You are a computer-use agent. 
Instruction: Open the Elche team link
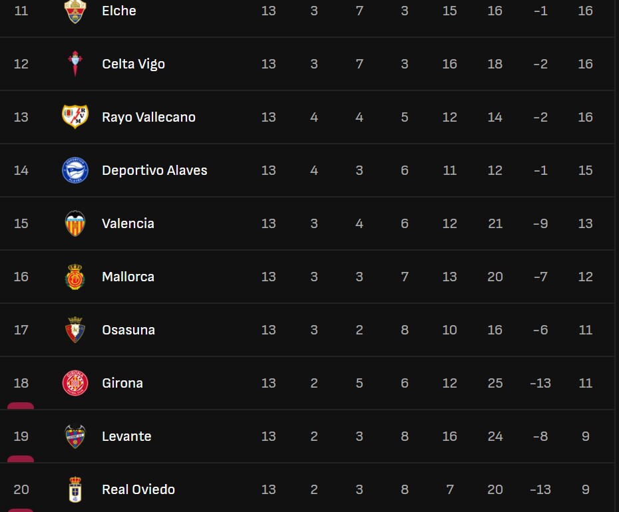[x=119, y=11]
